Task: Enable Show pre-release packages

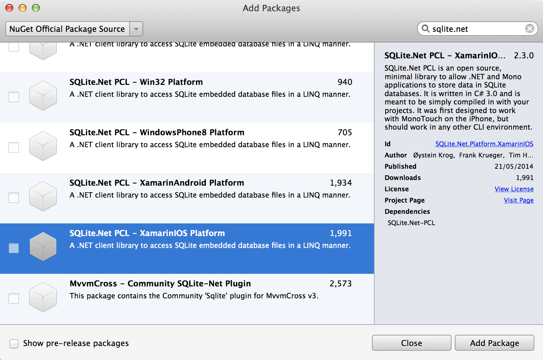Action: click(x=14, y=344)
